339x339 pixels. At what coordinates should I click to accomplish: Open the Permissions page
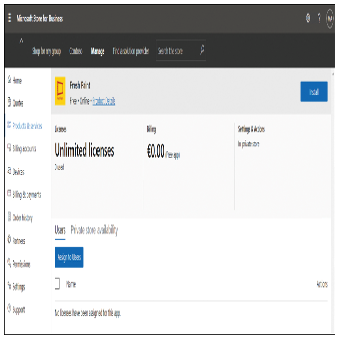pos(21,264)
